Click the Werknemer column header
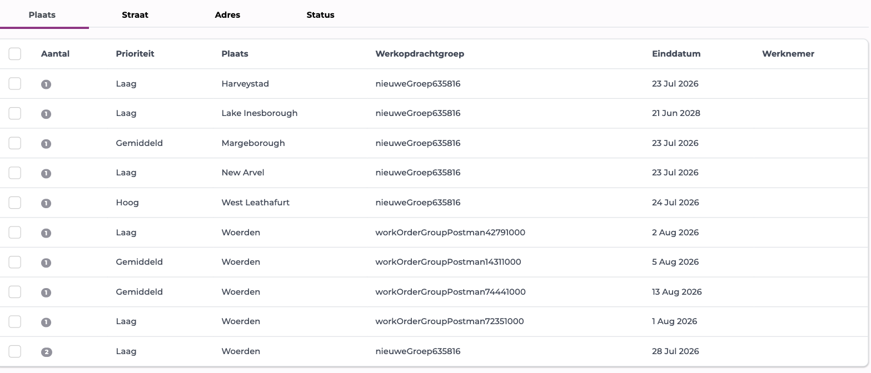871x373 pixels. (x=788, y=54)
